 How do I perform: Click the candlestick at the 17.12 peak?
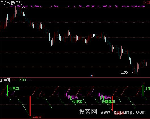(x=15, y=12)
